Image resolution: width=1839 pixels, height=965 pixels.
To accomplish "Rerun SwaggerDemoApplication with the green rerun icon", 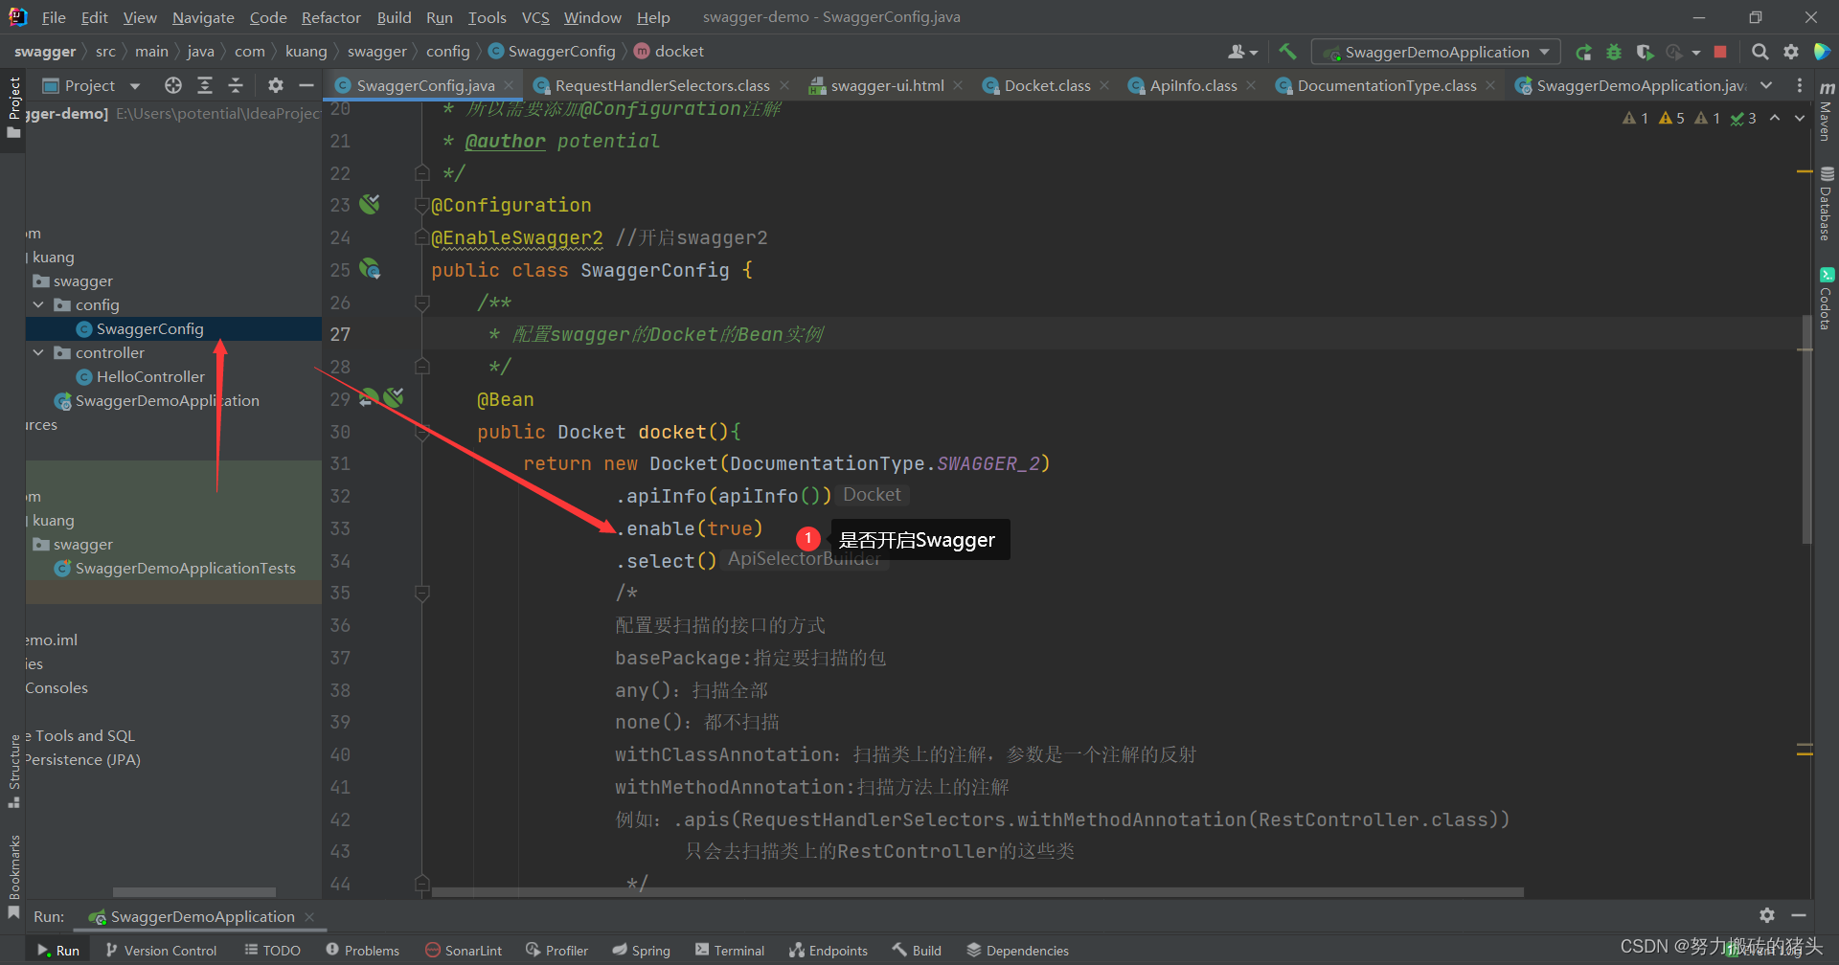I will (x=1584, y=52).
